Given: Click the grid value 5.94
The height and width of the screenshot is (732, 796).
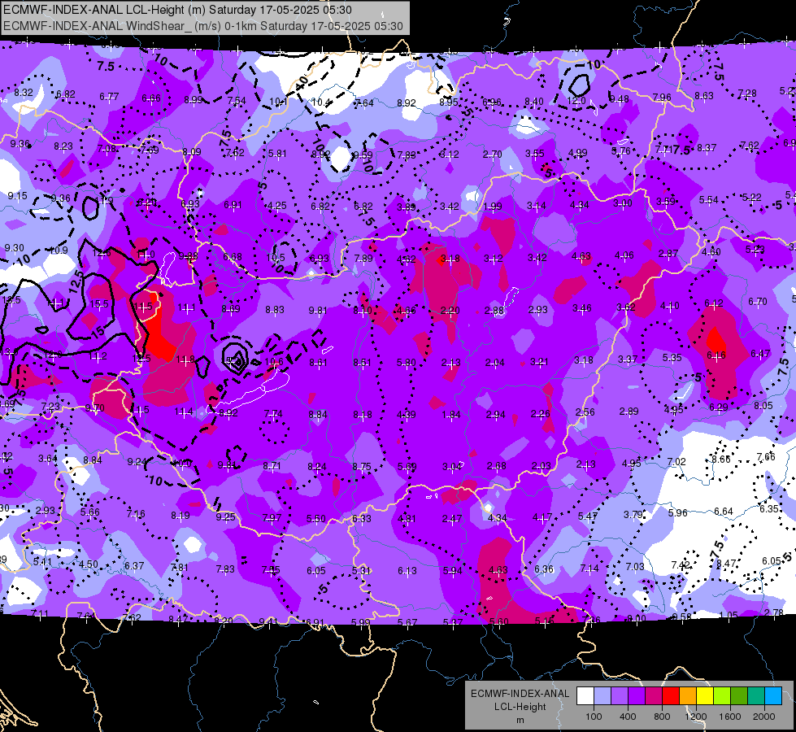Looking at the screenshot, I should point(452,570).
